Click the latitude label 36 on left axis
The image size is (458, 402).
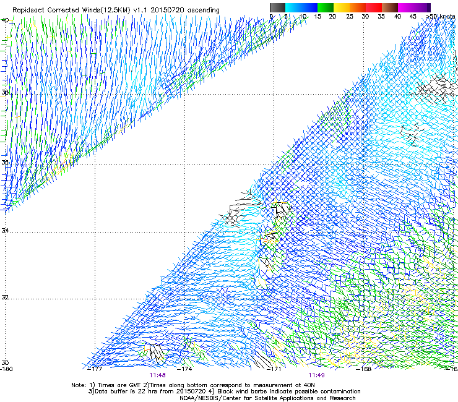(5, 162)
